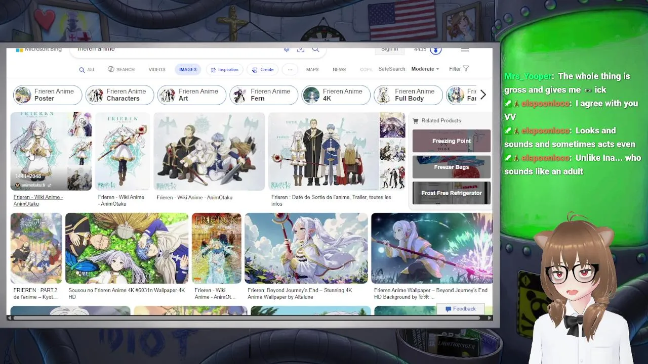This screenshot has width=648, height=364.
Task: Open the NEWS tab
Action: coord(339,70)
